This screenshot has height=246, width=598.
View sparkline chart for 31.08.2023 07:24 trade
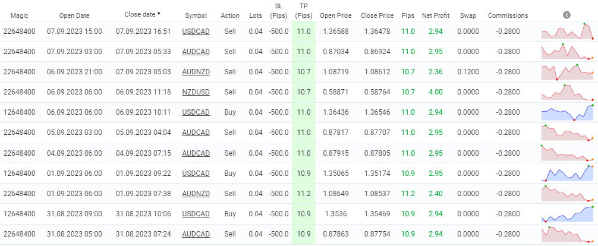pyautogui.click(x=568, y=234)
